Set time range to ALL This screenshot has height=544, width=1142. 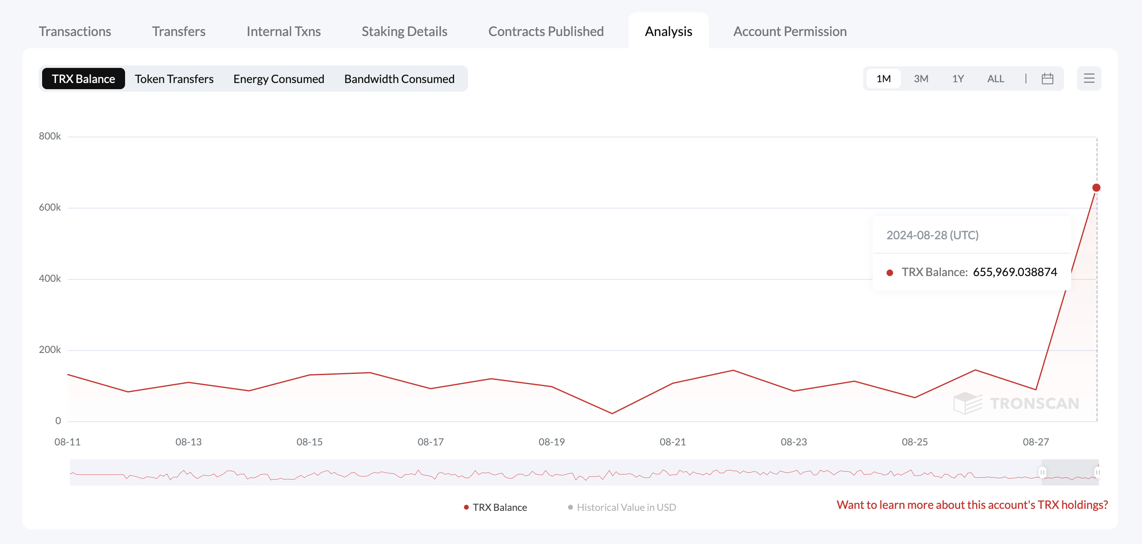click(995, 79)
